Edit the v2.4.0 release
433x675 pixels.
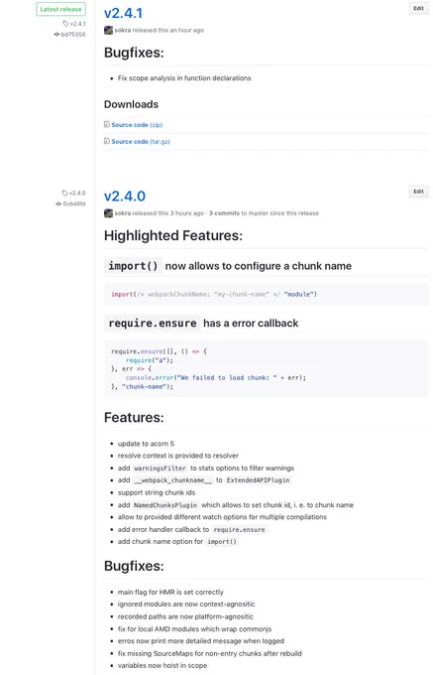[x=418, y=192]
